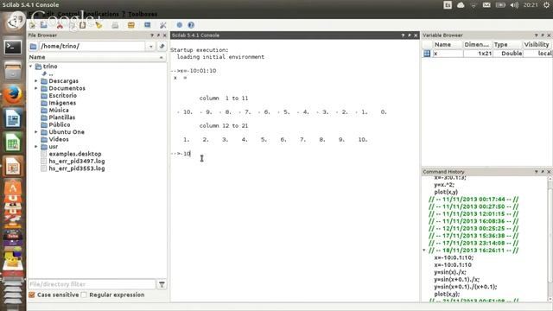Click the console prompt line with -10
The image size is (553, 311).
coord(181,154)
